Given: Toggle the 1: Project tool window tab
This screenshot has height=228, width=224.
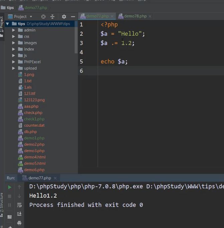Looking at the screenshot, I should [x=2, y=25].
